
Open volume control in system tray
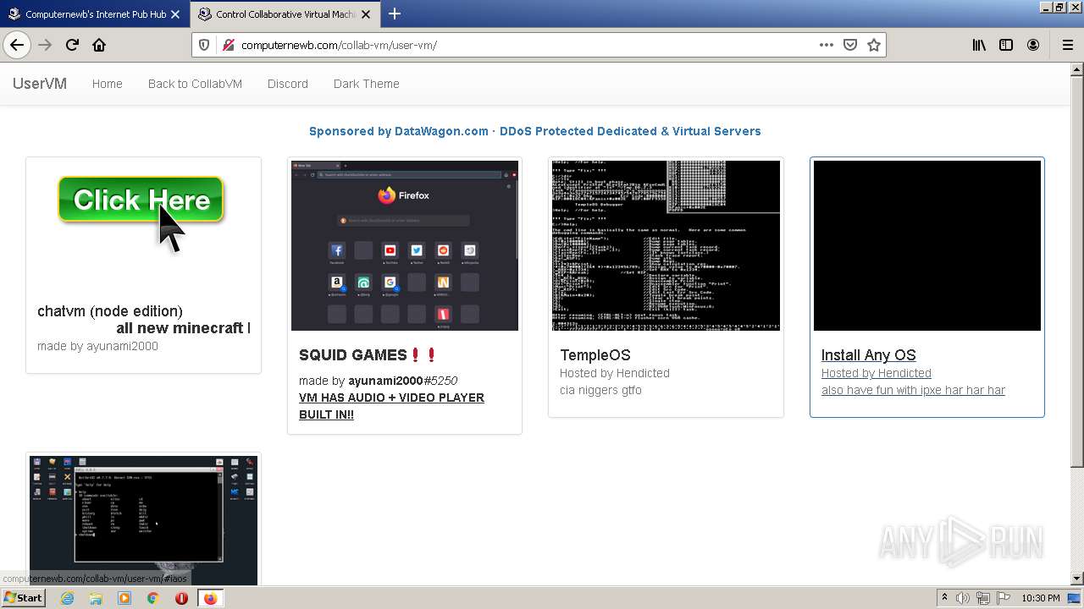(x=963, y=598)
